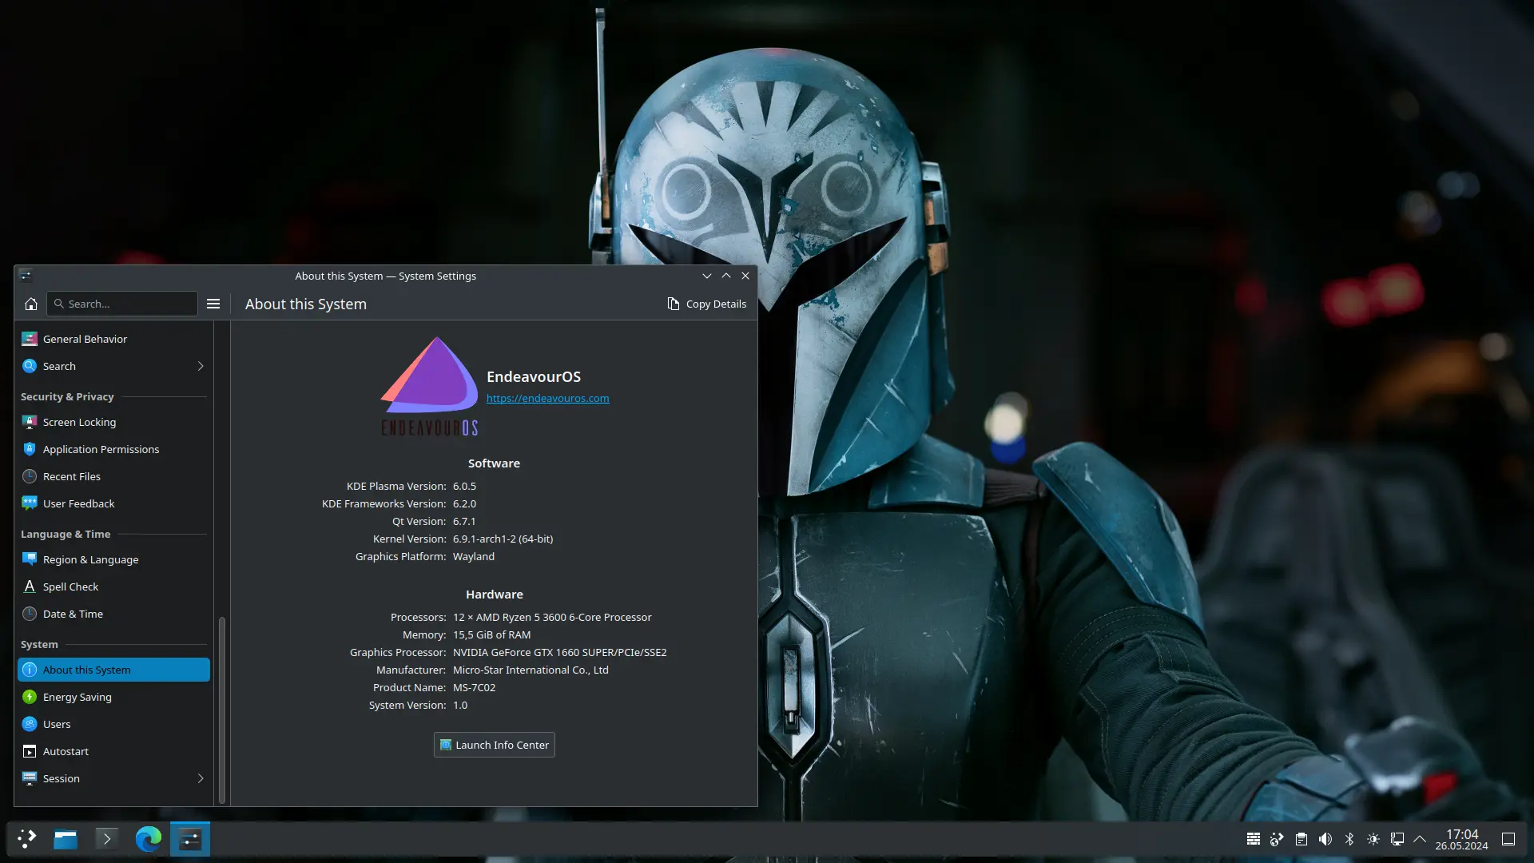This screenshot has width=1534, height=863.
Task: Open the KDE application launcher
Action: coord(27,839)
